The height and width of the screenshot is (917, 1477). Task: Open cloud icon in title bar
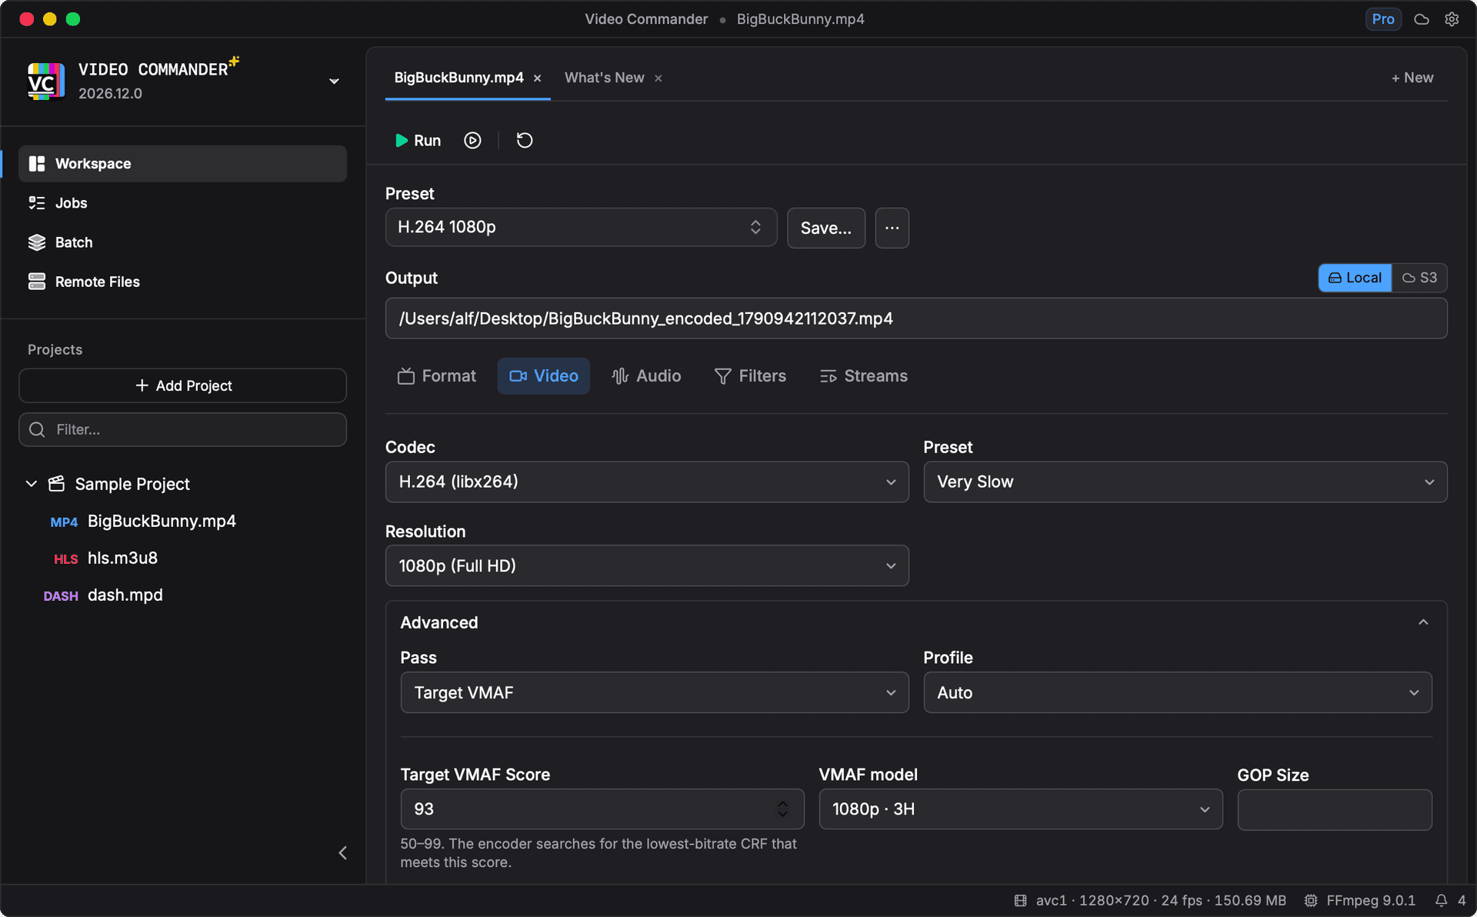tap(1422, 19)
